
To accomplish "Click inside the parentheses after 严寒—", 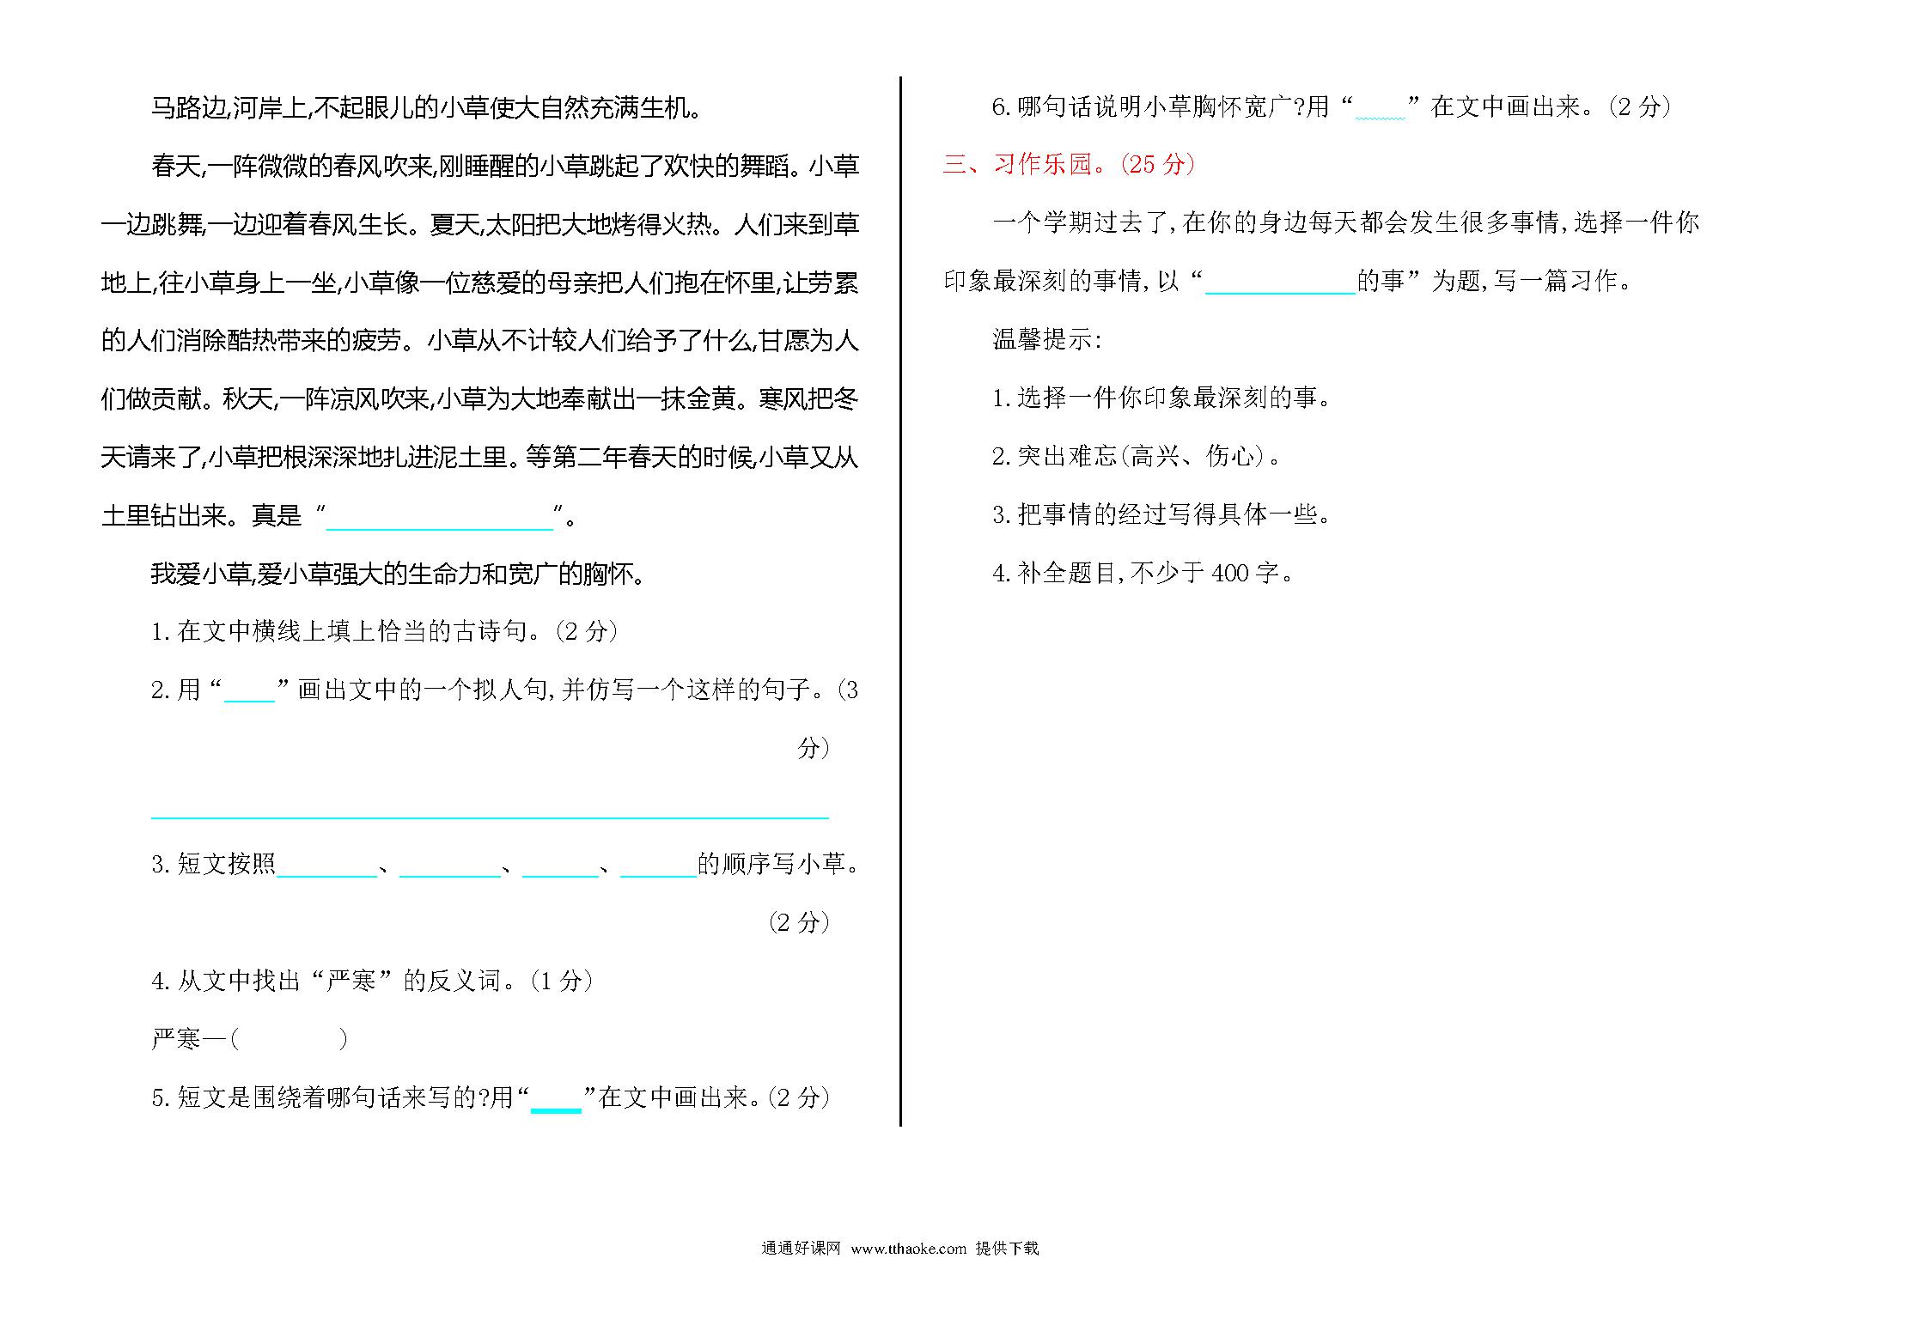I will (x=290, y=1039).
